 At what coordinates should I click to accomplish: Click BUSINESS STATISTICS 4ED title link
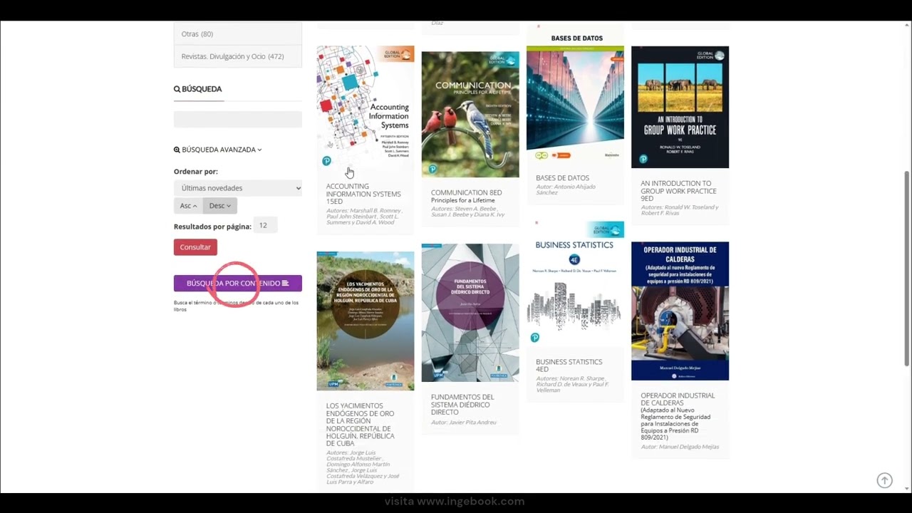point(569,366)
